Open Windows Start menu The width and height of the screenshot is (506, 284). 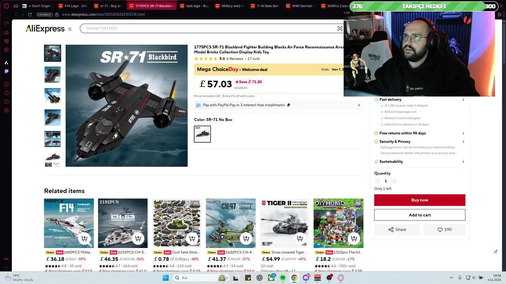tap(166, 278)
